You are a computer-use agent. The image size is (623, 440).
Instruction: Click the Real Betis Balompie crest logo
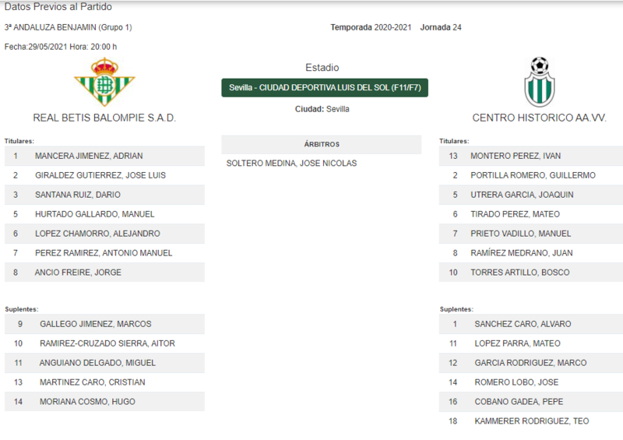coord(104,82)
